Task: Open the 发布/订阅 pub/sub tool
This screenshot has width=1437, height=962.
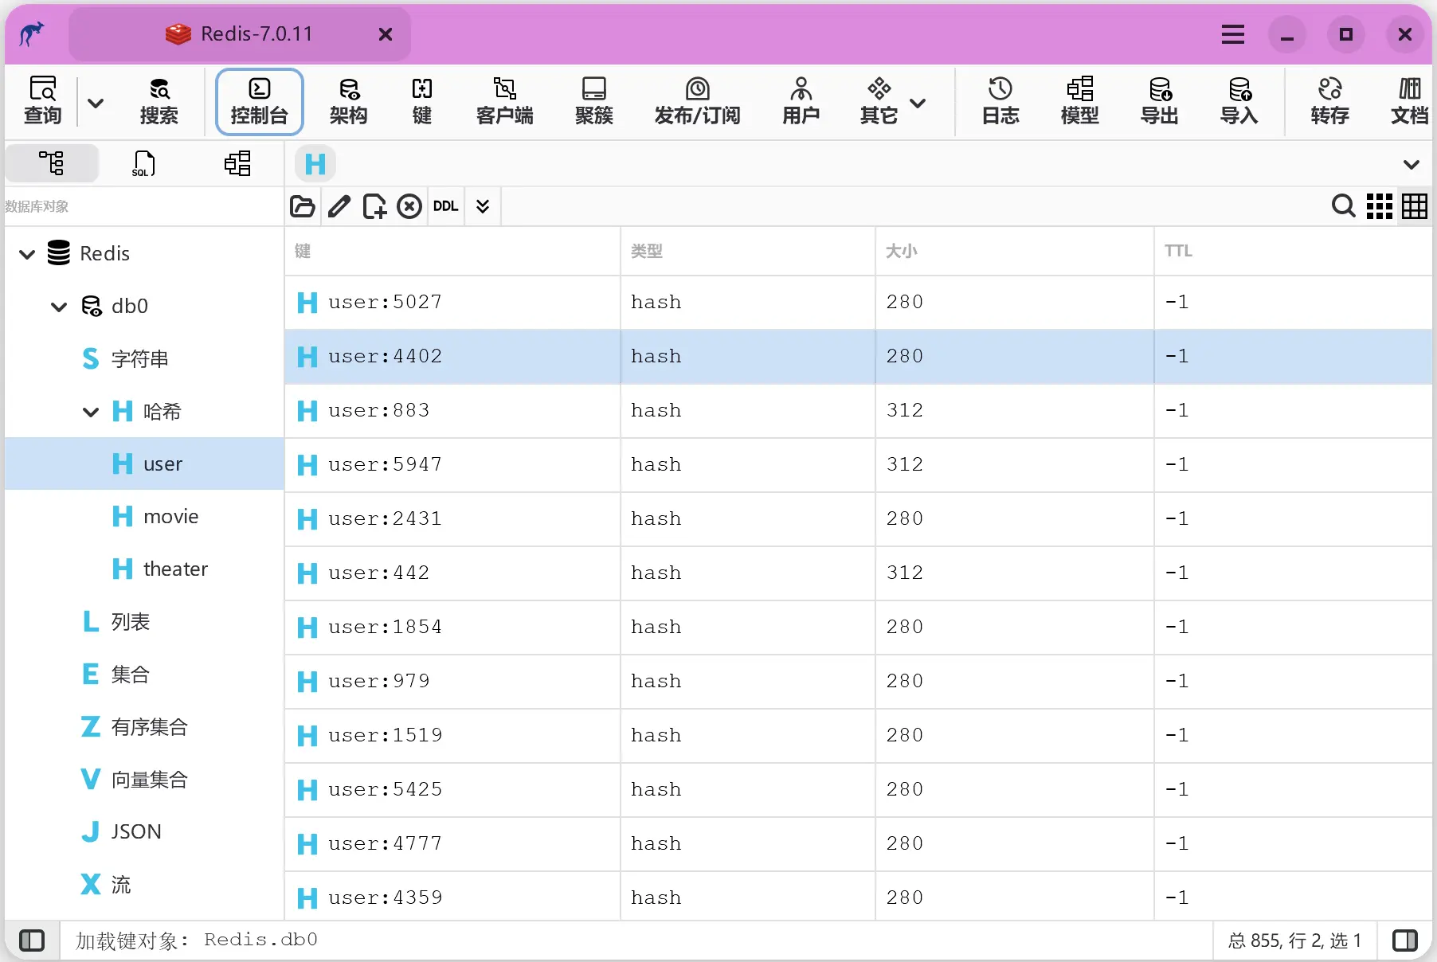Action: [x=697, y=101]
